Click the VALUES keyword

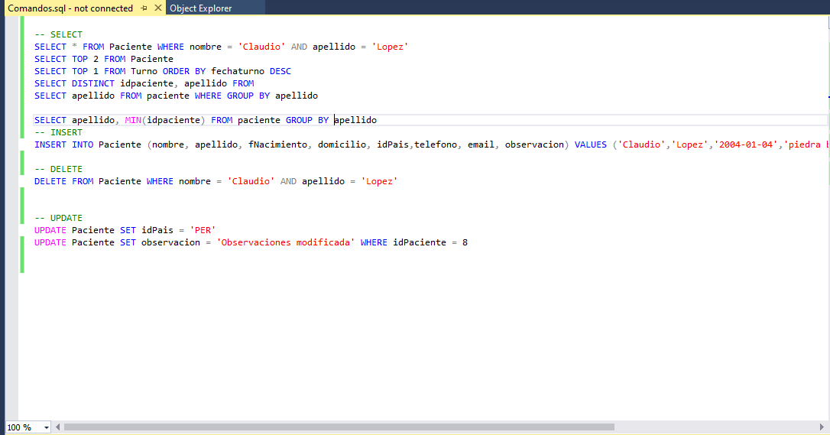[x=591, y=144]
